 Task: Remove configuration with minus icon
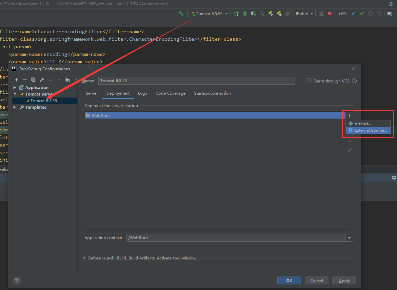coord(25,80)
